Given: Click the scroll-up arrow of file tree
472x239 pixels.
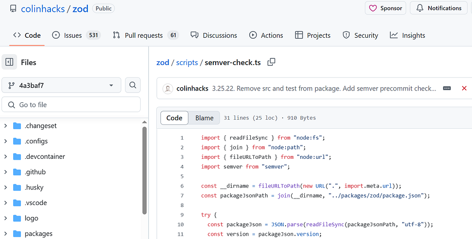Looking at the screenshot, I should [144, 122].
